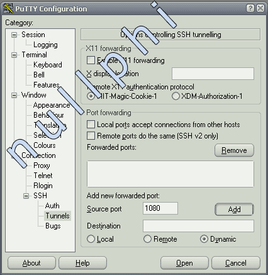Tick the Remote ports do the same checkbox
Screen dimensions: 268x275
point(91,136)
